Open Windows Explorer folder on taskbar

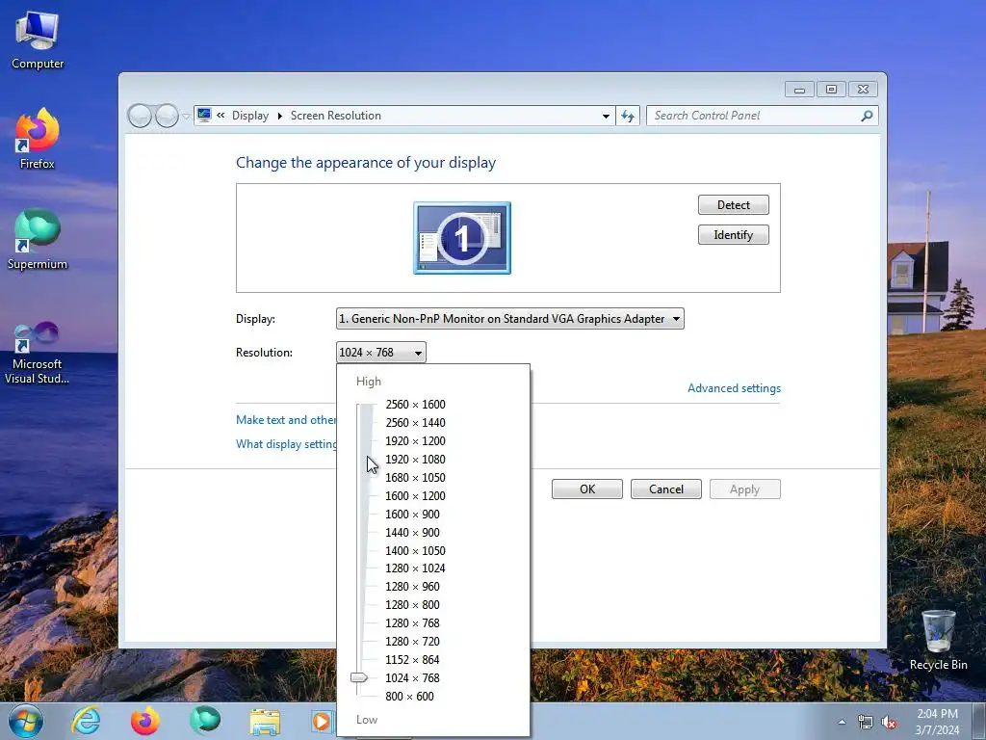pos(265,723)
